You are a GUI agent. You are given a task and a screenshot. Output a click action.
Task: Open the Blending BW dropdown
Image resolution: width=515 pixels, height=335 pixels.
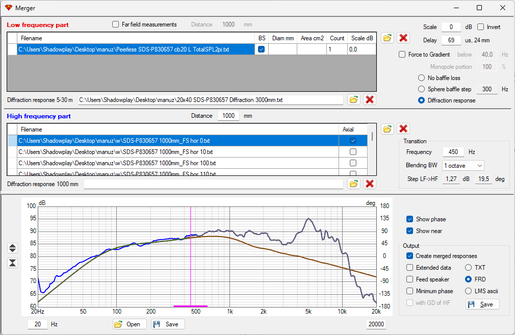(463, 166)
